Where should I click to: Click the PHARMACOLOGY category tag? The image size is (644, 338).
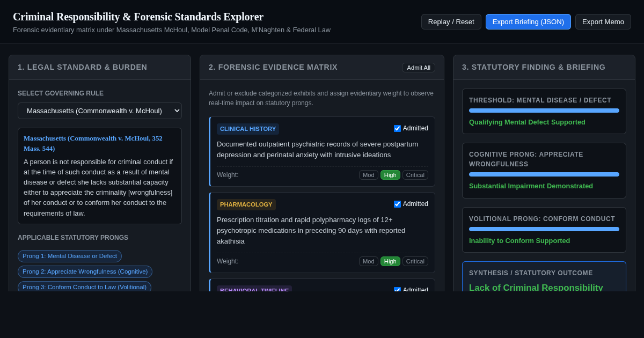[246, 204]
